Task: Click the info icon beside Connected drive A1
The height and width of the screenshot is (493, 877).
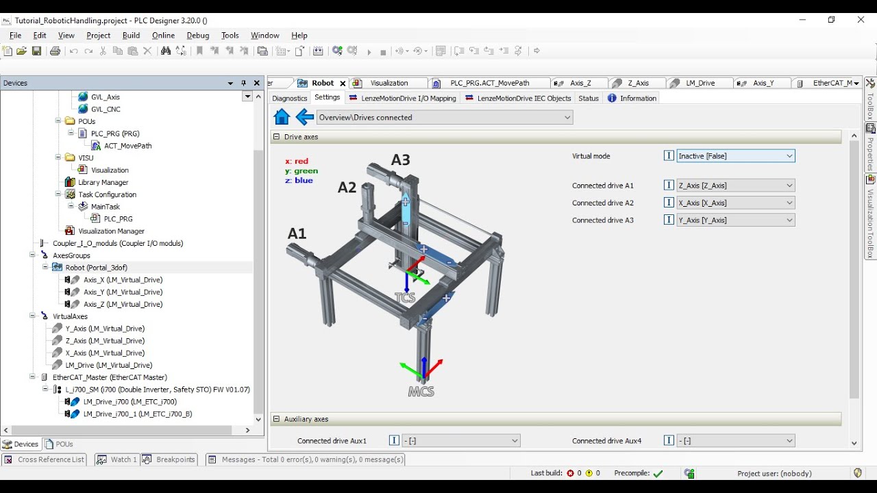Action: 669,186
